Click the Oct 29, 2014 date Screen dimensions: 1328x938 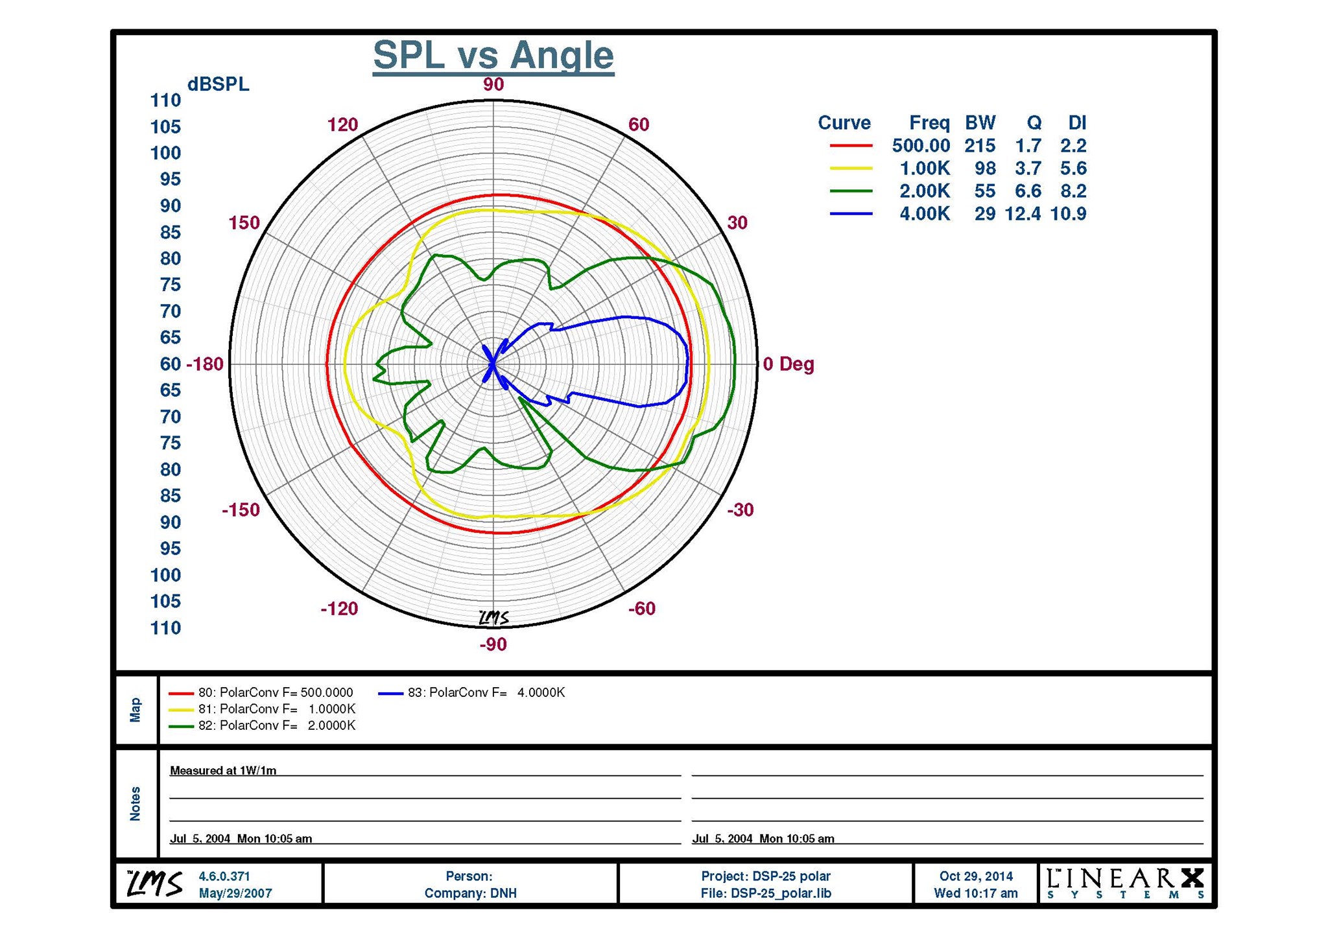pyautogui.click(x=976, y=876)
